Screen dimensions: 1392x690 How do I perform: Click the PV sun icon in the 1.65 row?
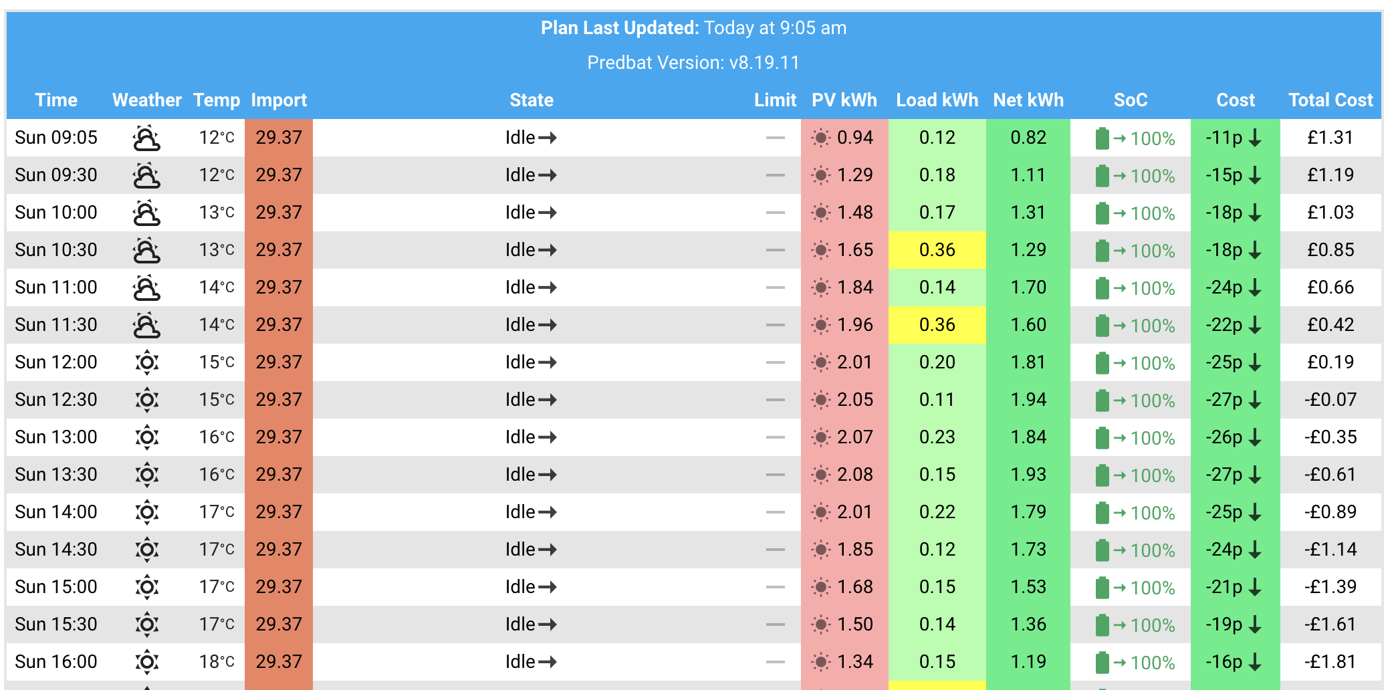(820, 250)
